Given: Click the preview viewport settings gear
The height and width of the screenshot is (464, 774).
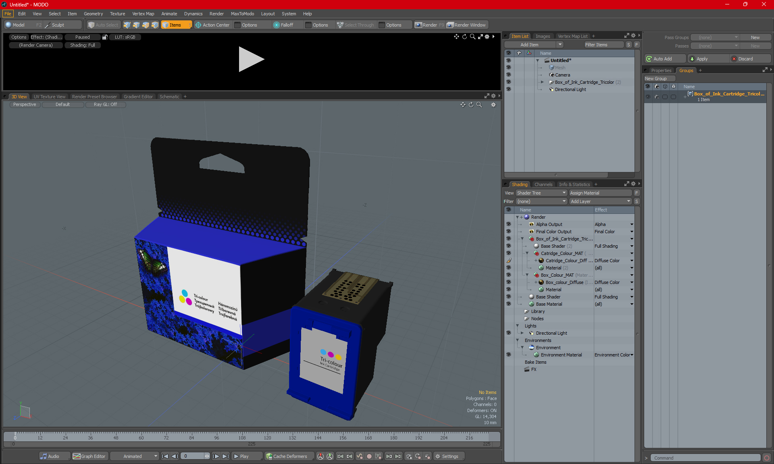Looking at the screenshot, I should point(487,37).
